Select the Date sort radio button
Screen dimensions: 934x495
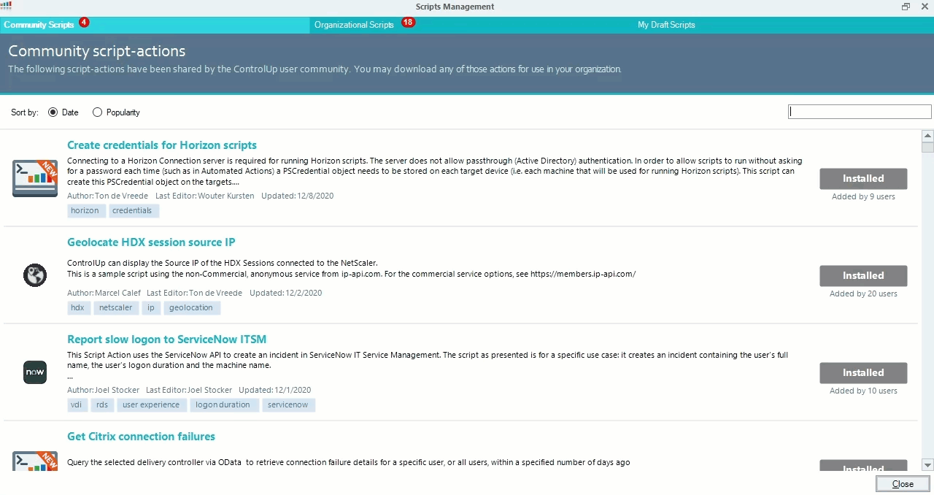pos(53,112)
